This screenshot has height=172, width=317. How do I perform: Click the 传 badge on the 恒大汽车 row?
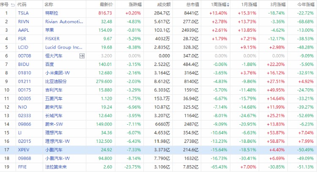click(x=82, y=56)
